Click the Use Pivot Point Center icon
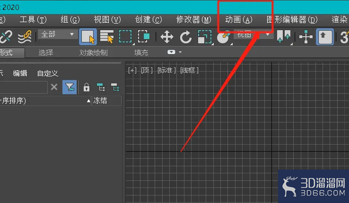 284,37
